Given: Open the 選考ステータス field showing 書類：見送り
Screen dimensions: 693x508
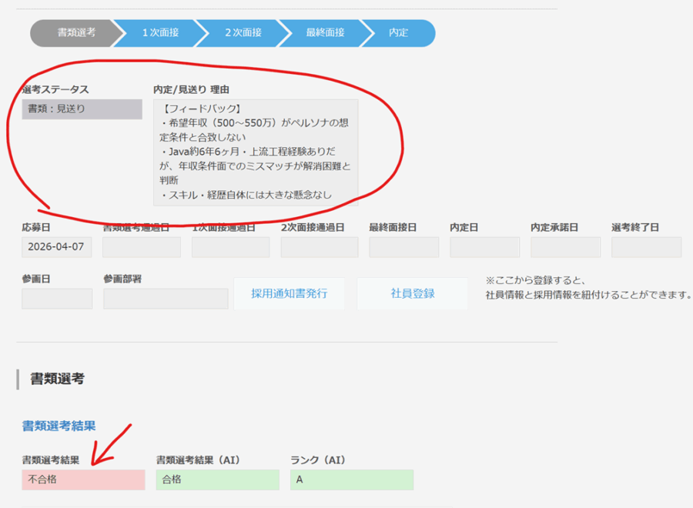Looking at the screenshot, I should [x=82, y=109].
